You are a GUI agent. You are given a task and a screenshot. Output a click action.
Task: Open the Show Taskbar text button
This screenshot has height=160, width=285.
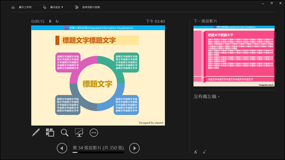coord(25,7)
